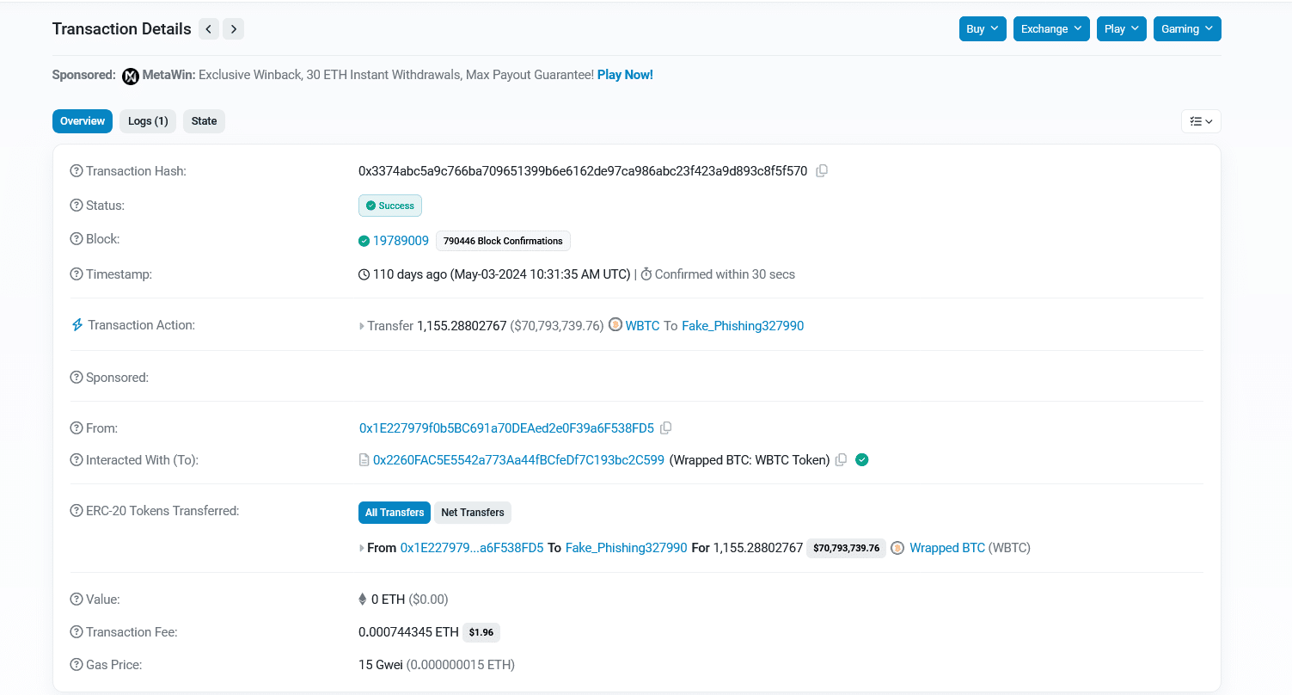This screenshot has height=695, width=1292.
Task: Open the full From address 0x1E227979f0b5BC69
Action: click(506, 428)
